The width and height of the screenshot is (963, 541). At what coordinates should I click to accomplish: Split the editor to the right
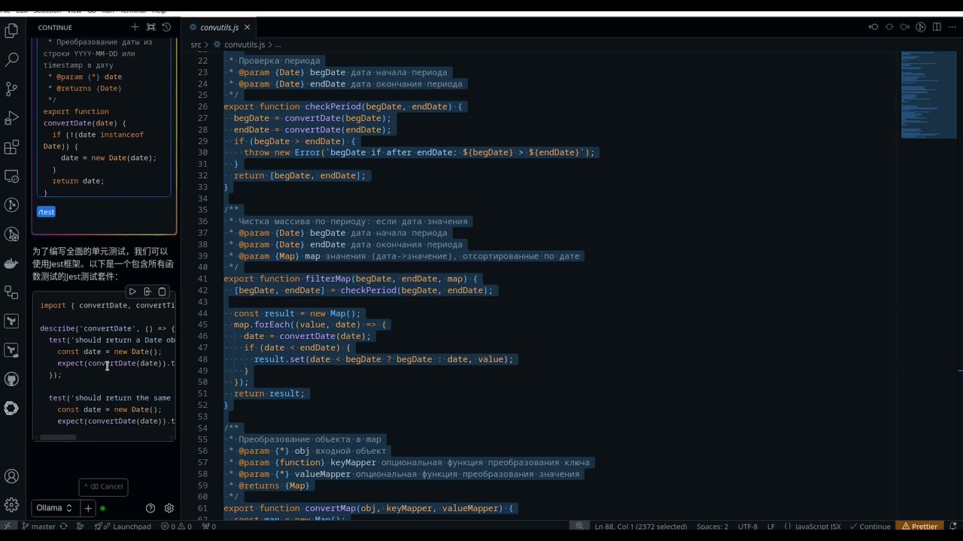point(937,27)
